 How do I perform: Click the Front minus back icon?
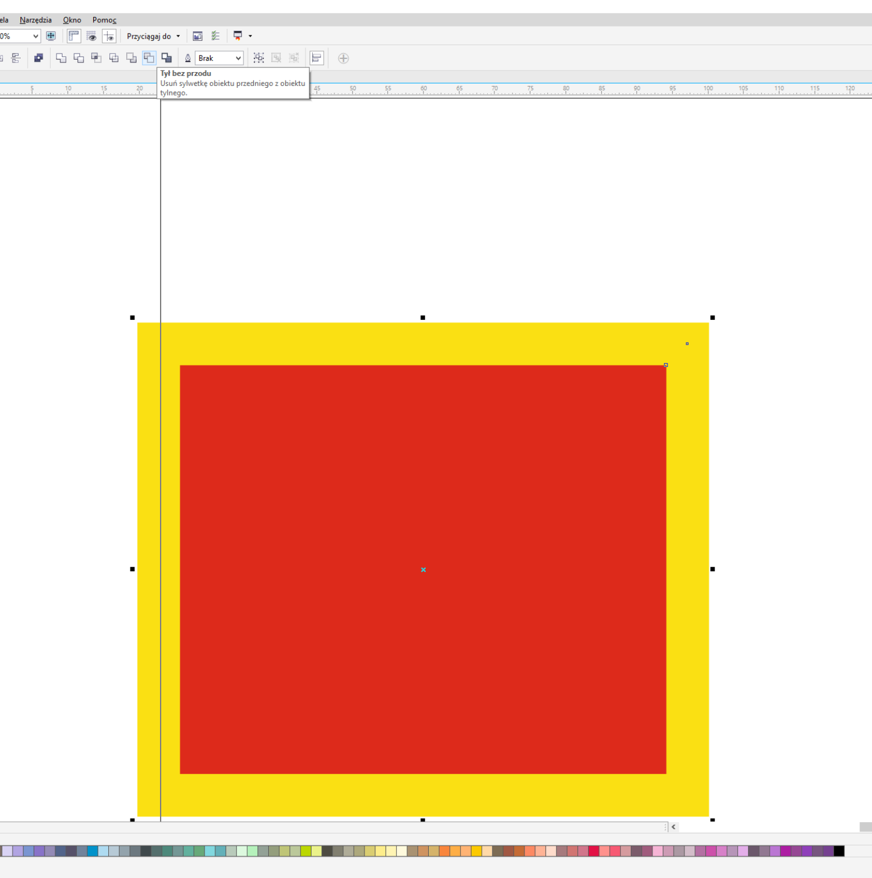click(131, 58)
